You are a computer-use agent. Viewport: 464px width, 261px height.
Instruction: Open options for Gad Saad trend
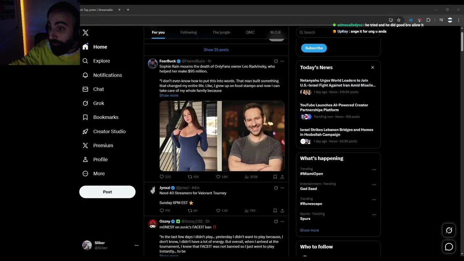(x=374, y=185)
